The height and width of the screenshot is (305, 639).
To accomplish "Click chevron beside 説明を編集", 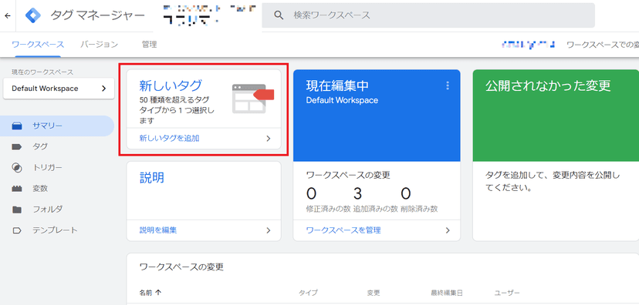I will click(268, 230).
